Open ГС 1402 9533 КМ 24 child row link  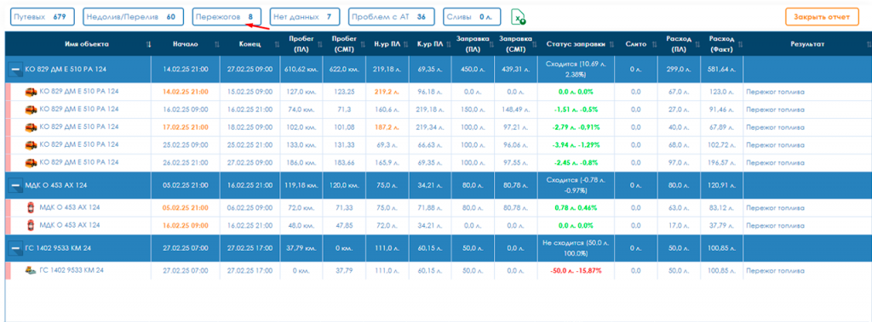click(72, 270)
